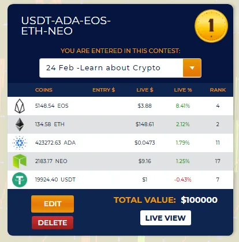Click the gold rank 1 medal
Image resolution: width=239 pixels, height=242 pixels.
click(211, 26)
